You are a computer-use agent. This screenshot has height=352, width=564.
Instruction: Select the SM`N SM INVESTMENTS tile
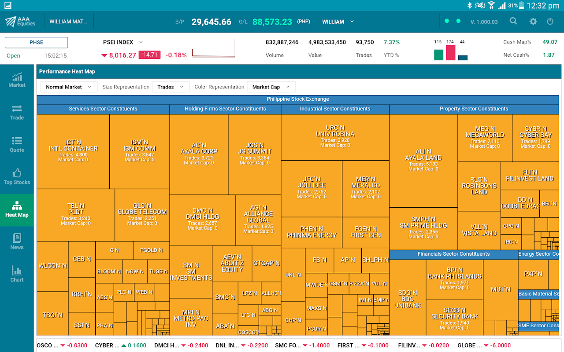coord(191,271)
